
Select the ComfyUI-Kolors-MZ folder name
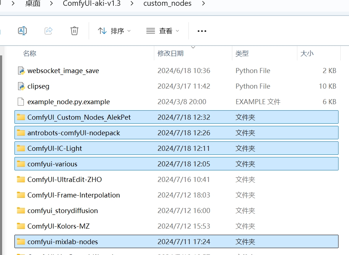click(59, 226)
